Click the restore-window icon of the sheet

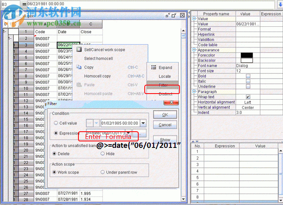click(167, 15)
